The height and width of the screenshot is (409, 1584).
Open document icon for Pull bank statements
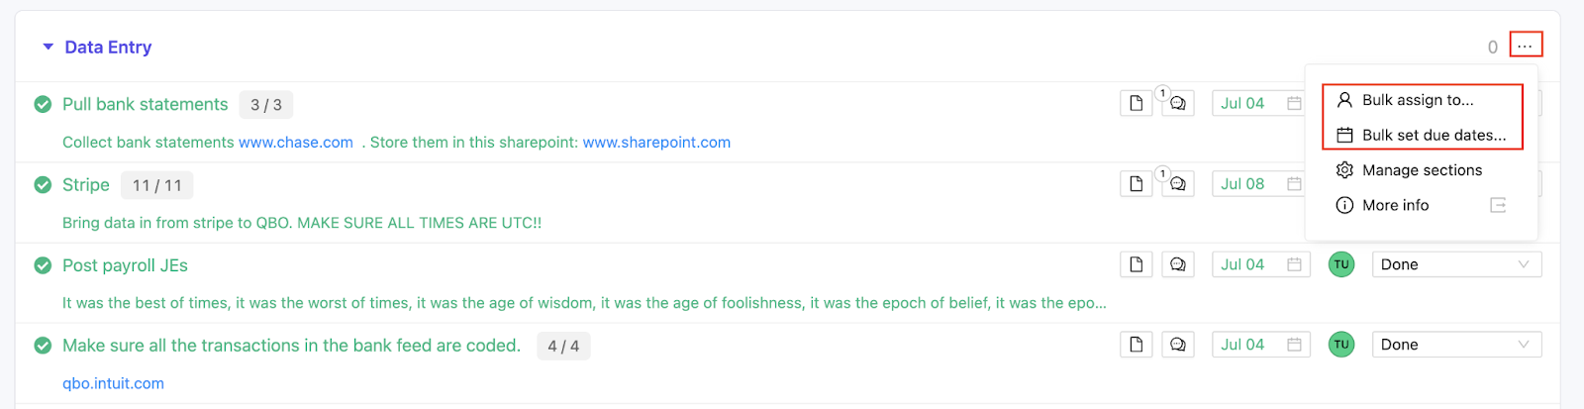point(1137,103)
